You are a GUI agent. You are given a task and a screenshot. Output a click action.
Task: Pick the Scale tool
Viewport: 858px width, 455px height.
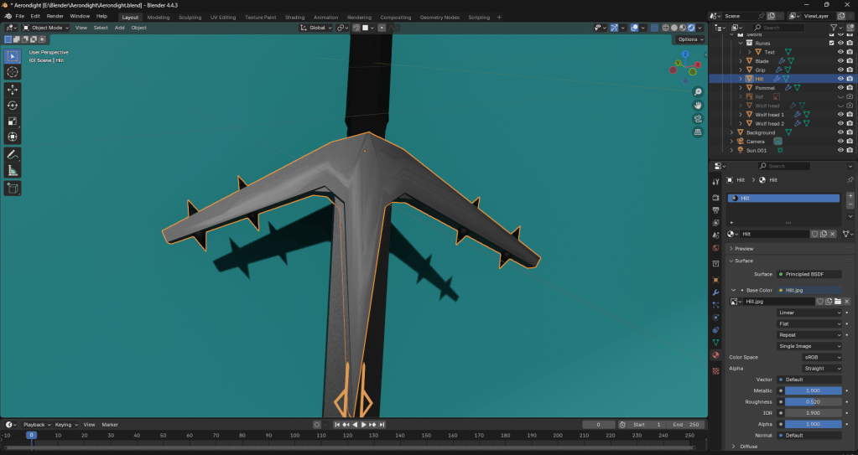click(x=13, y=122)
